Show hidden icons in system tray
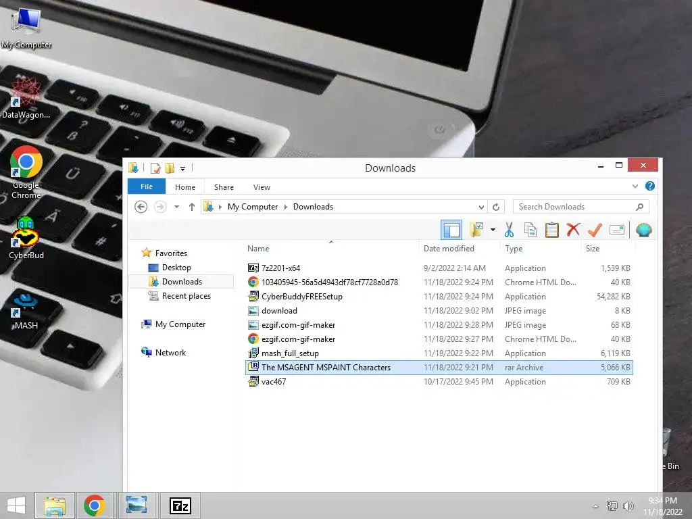The image size is (692, 519). coord(596,506)
